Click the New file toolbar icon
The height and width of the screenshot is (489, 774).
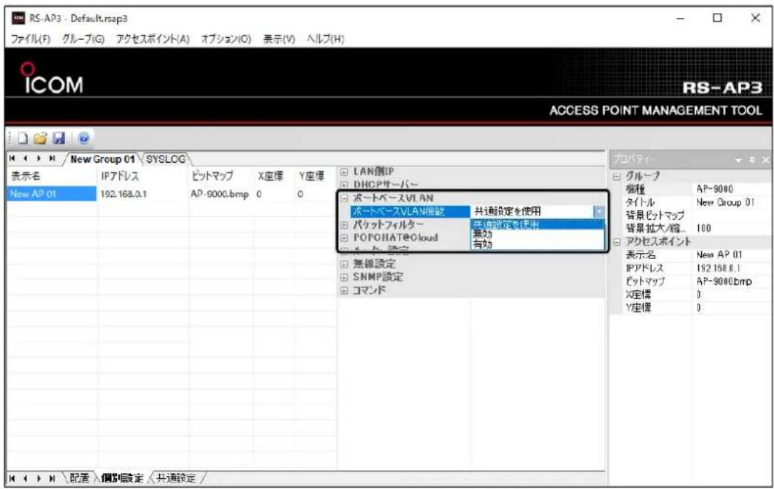click(x=23, y=138)
